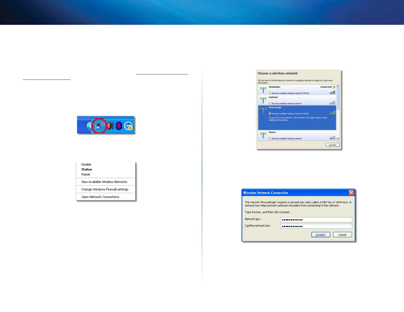404x312 pixels.
Task: Select the Mason network name
Action: [272, 132]
